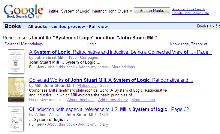Open About this book for Collected Works
Screen dimensions: 220x134
(x=81, y=100)
